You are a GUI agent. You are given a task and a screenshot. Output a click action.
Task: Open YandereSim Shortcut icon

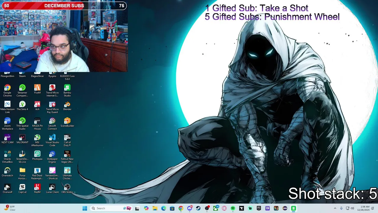(x=52, y=173)
